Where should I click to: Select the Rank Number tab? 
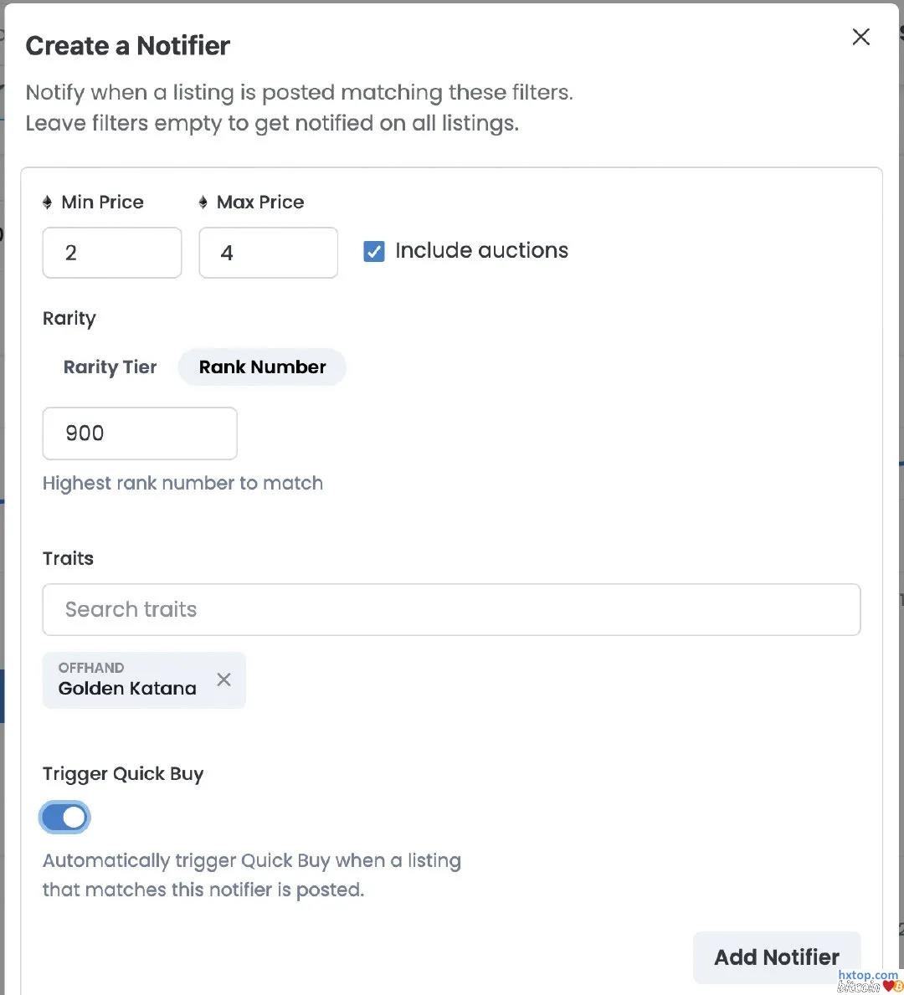point(262,367)
